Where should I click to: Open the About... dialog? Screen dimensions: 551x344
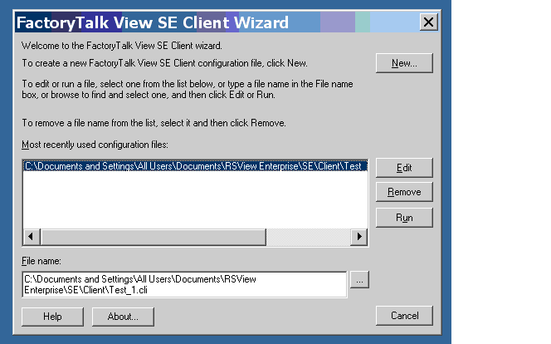123,317
